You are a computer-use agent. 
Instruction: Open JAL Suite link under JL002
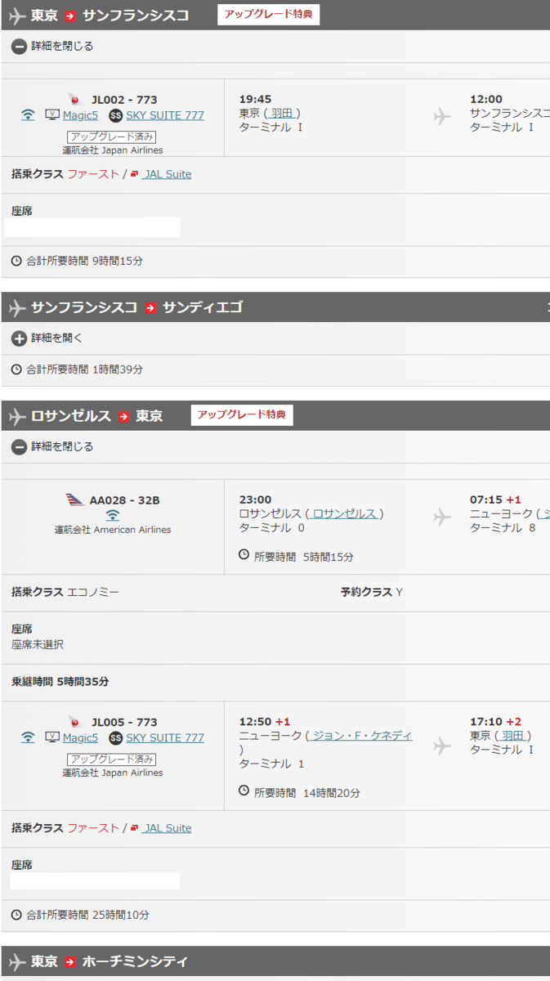[x=167, y=174]
